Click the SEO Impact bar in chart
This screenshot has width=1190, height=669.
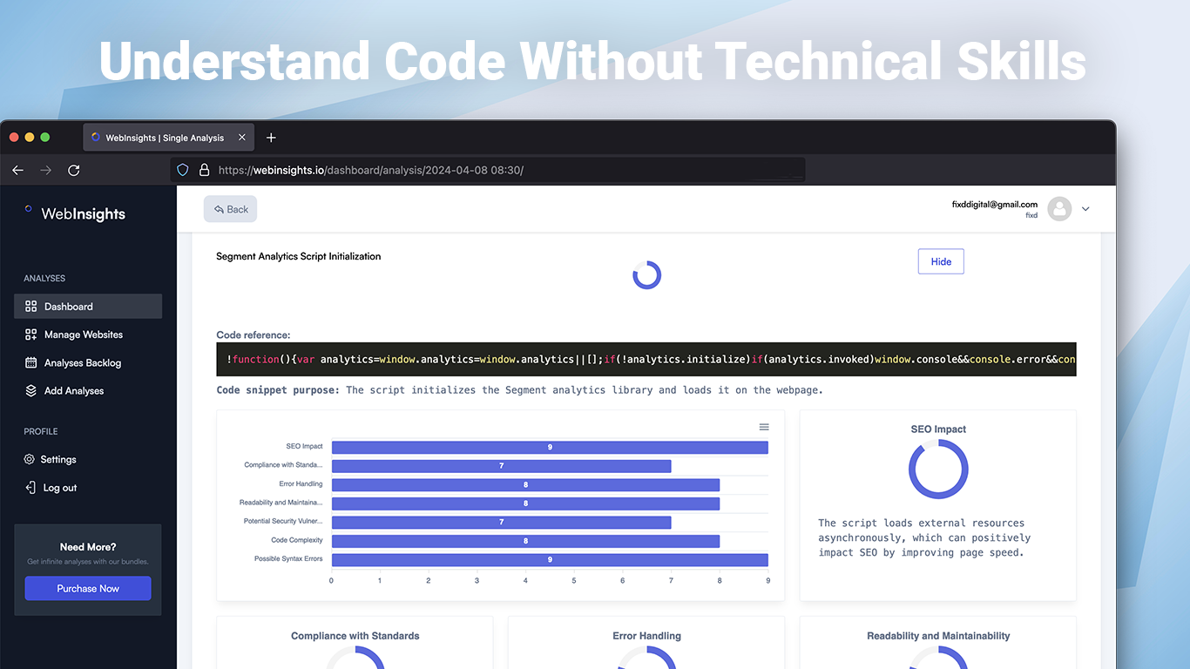[550, 447]
